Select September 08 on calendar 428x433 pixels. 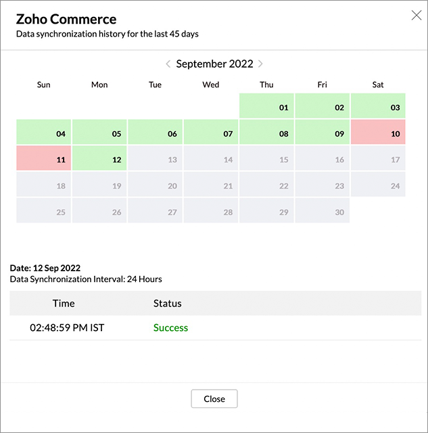(x=266, y=132)
